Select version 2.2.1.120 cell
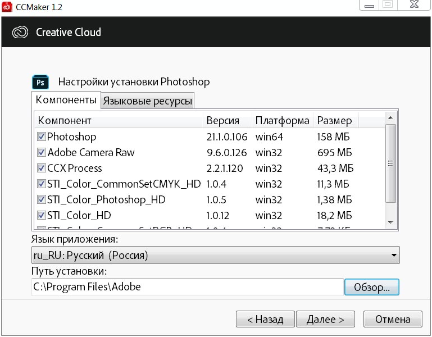432x337 pixels. point(225,168)
